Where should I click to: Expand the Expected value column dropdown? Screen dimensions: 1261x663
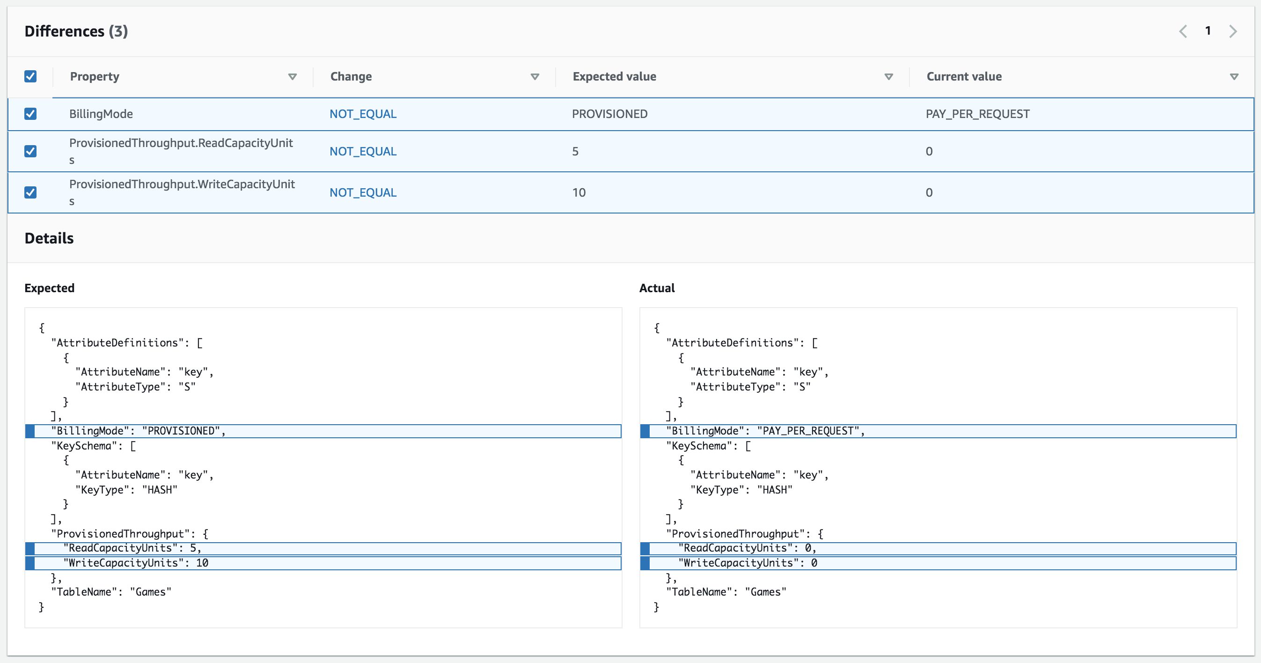pyautogui.click(x=888, y=77)
